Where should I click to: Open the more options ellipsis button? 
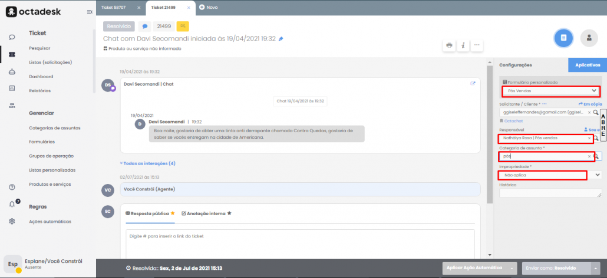tap(477, 45)
